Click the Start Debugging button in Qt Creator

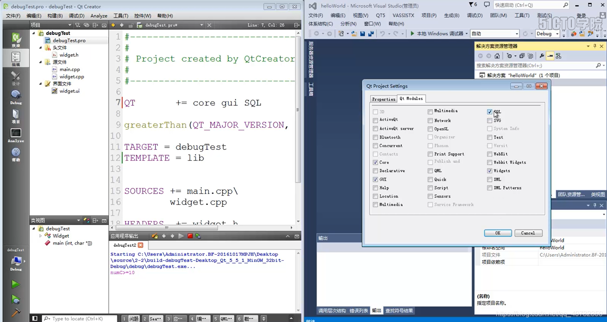tap(15, 299)
